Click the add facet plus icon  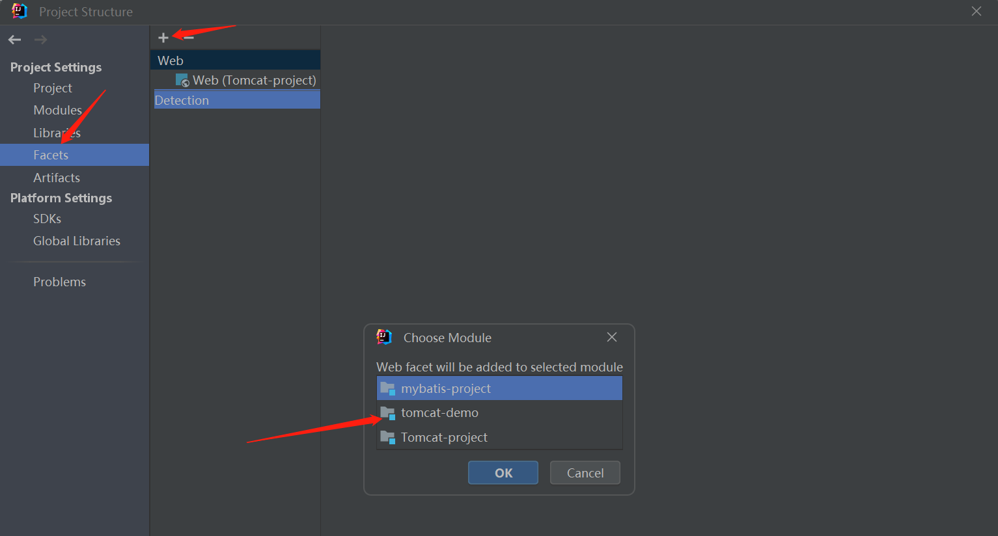pyautogui.click(x=163, y=38)
